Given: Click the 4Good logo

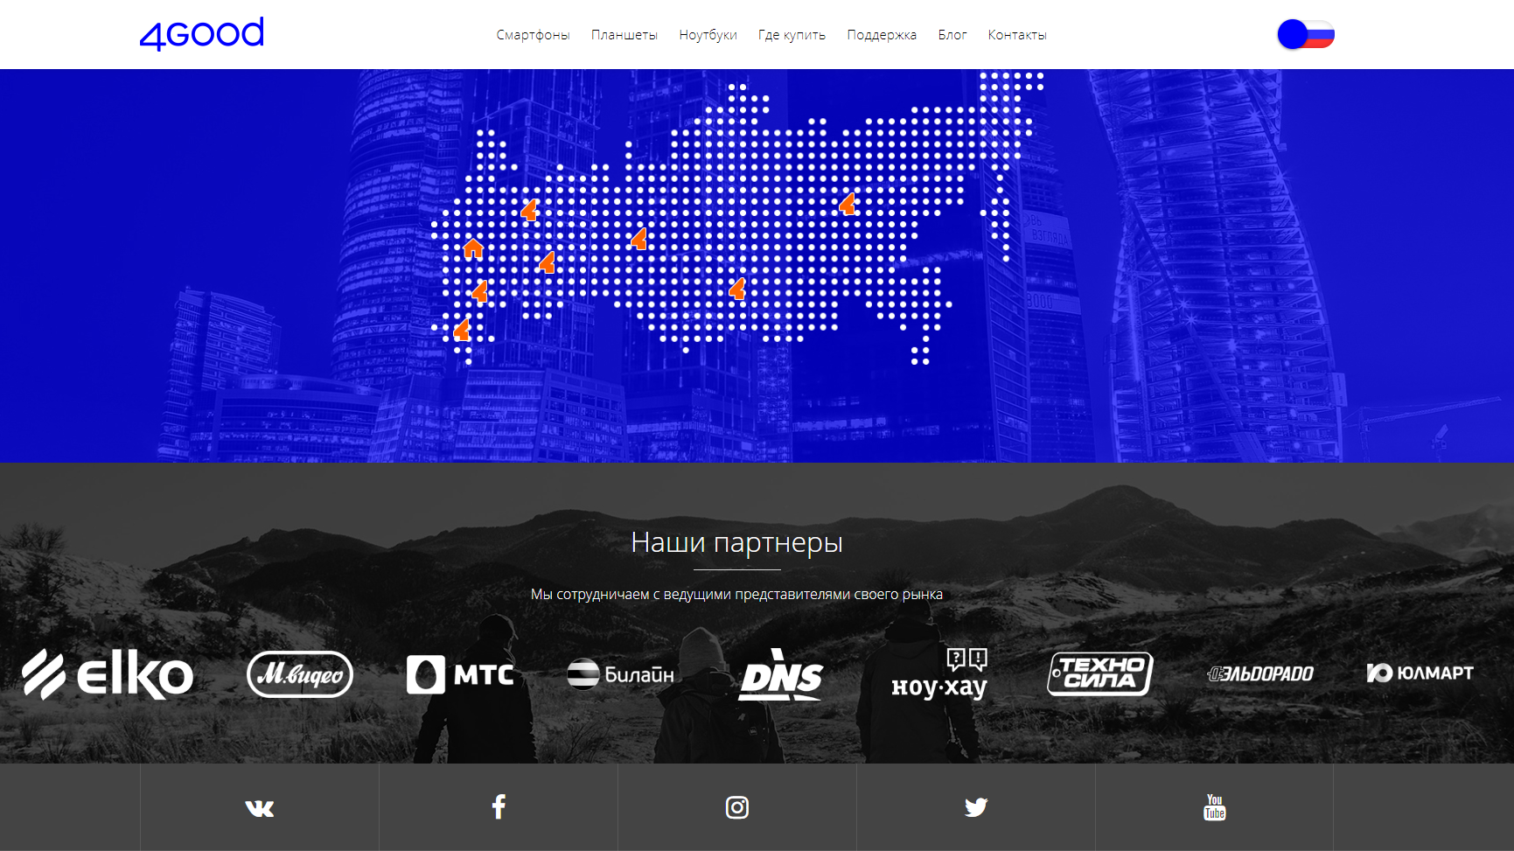Looking at the screenshot, I should point(202,34).
